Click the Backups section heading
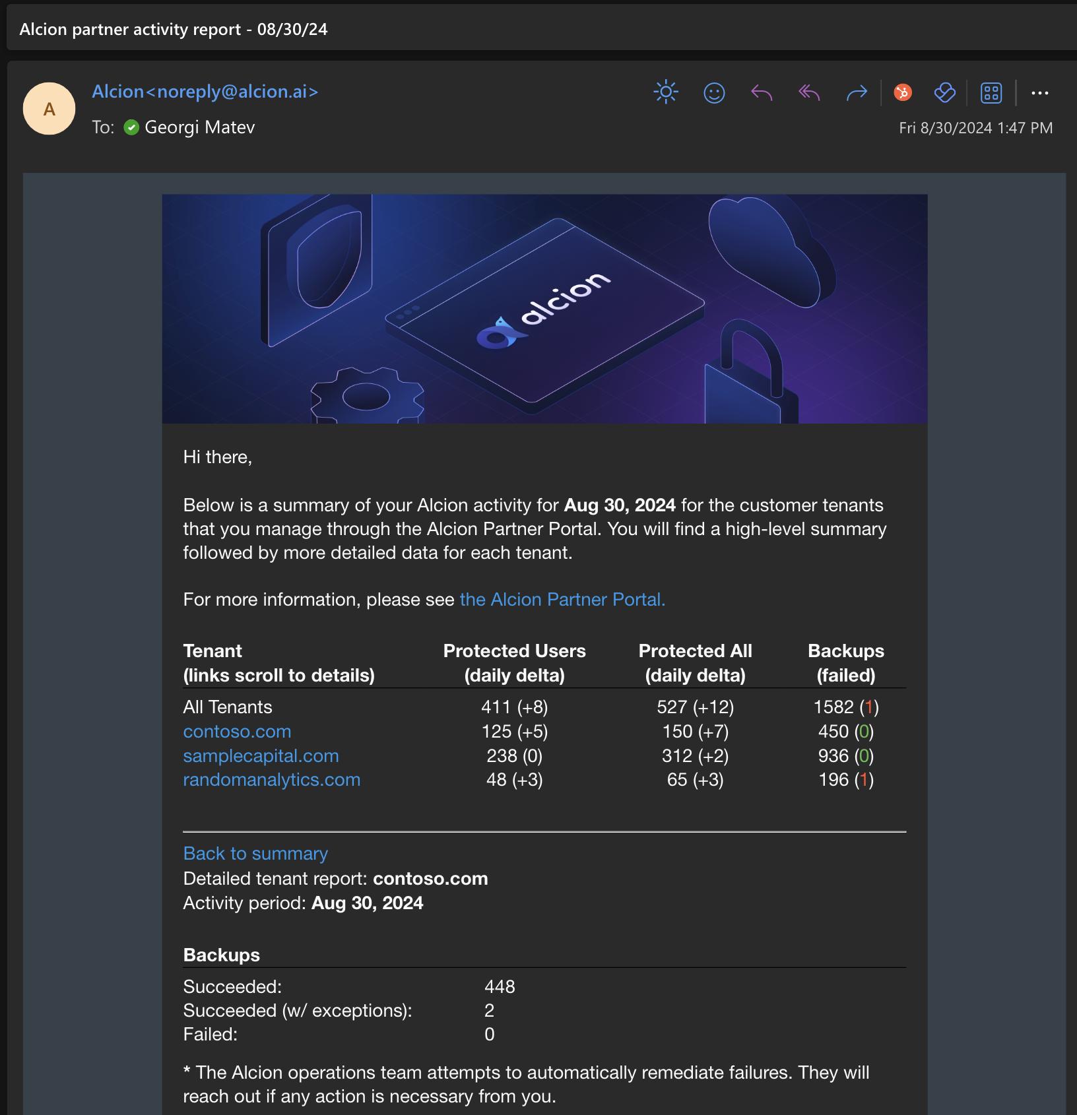 [x=222, y=955]
